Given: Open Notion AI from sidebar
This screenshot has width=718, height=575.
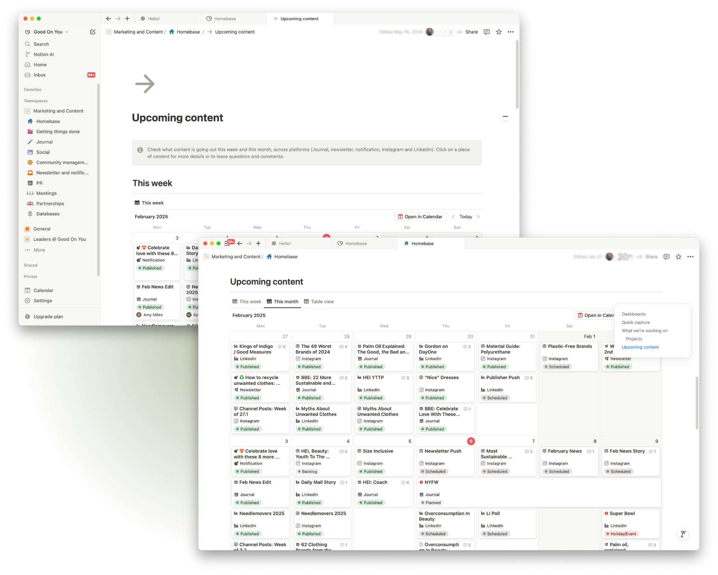Looking at the screenshot, I should pyautogui.click(x=43, y=54).
